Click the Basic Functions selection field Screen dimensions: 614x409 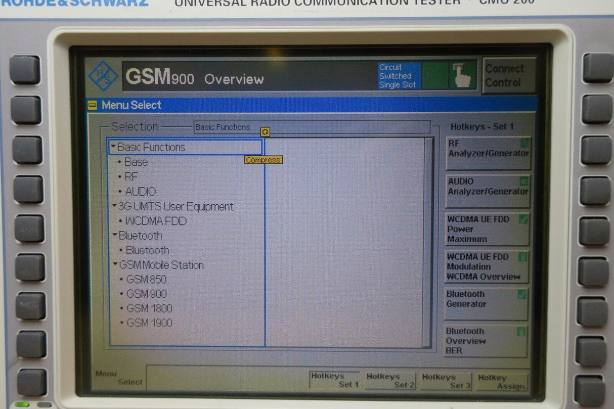(x=312, y=127)
